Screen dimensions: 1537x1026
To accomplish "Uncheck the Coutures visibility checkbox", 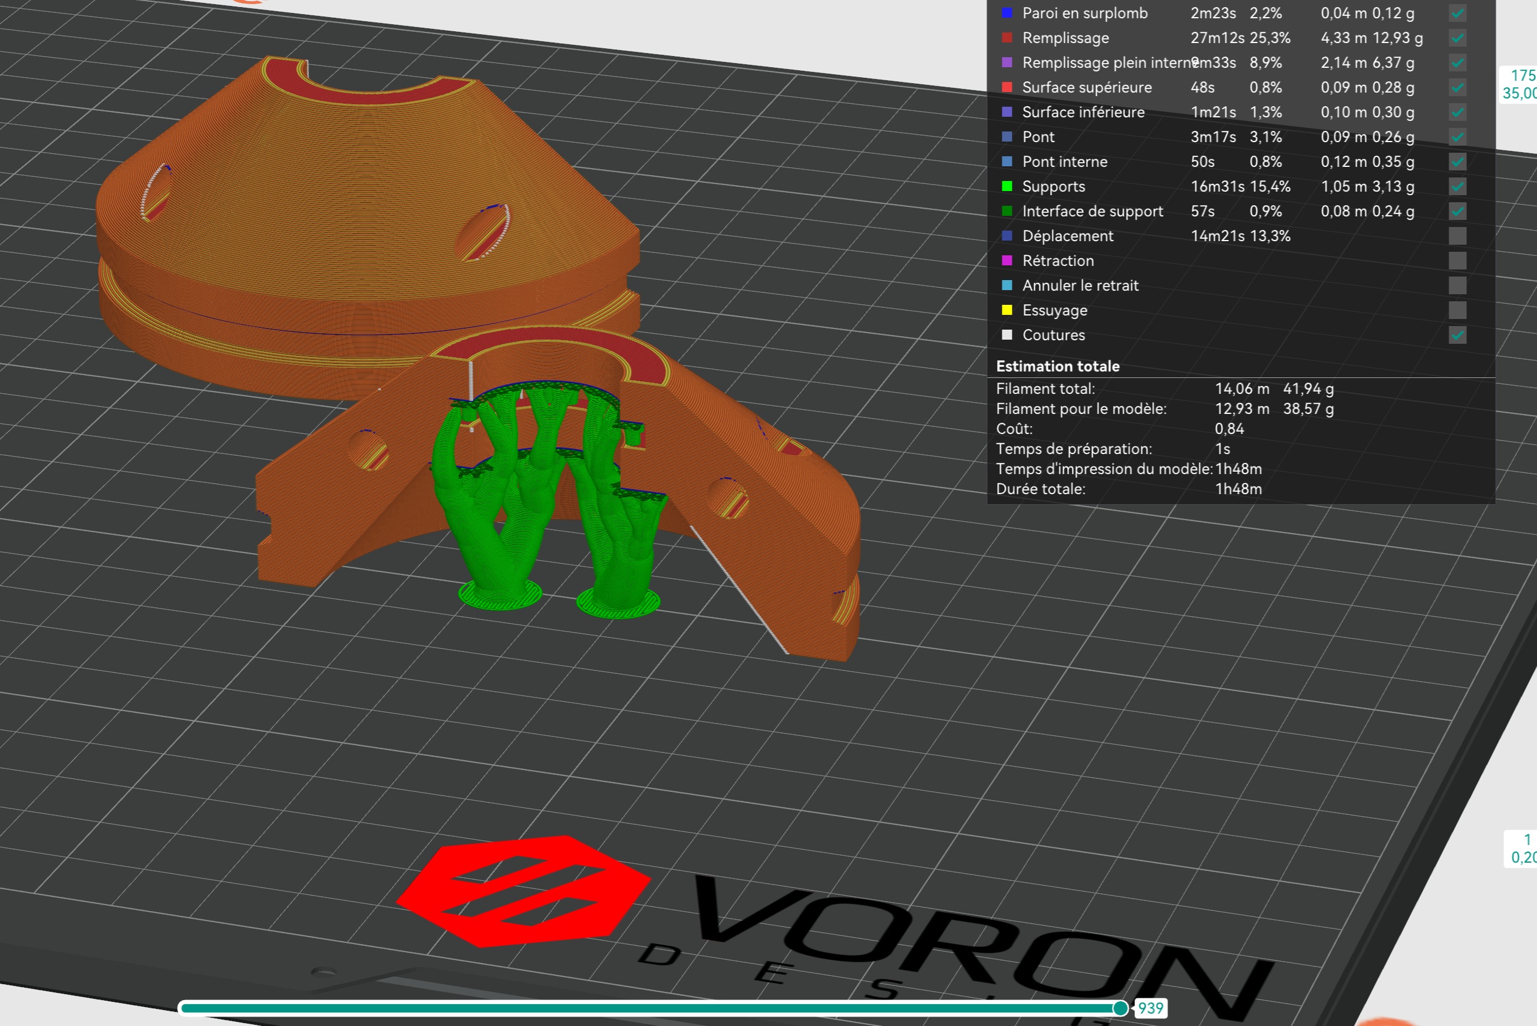I will [x=1457, y=335].
